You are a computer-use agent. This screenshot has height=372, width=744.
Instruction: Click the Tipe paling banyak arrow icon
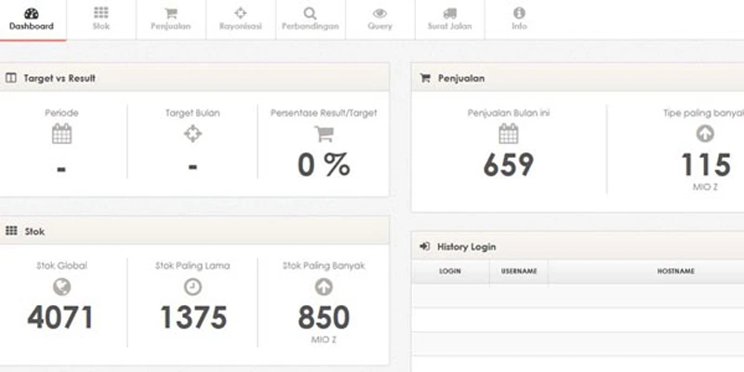click(x=705, y=134)
